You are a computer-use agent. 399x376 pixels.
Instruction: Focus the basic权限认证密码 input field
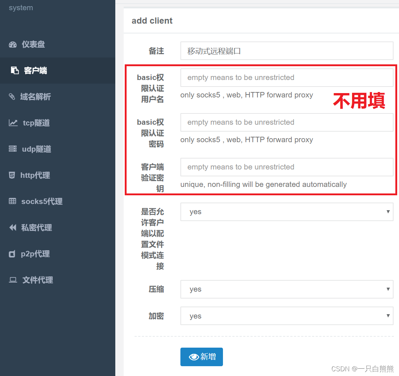click(287, 123)
